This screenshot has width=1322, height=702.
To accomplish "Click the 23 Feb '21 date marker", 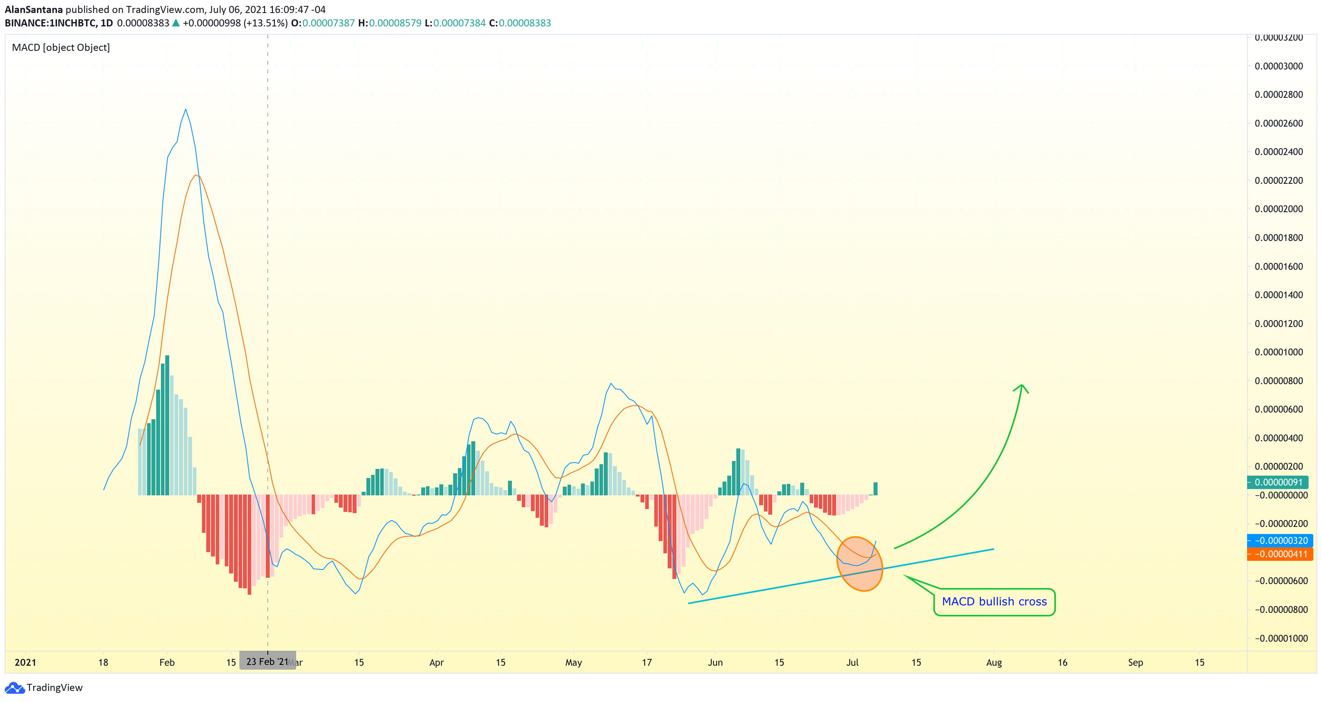I will 267,661.
